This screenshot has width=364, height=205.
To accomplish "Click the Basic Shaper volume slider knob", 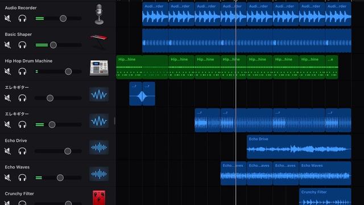I will click(x=53, y=45).
